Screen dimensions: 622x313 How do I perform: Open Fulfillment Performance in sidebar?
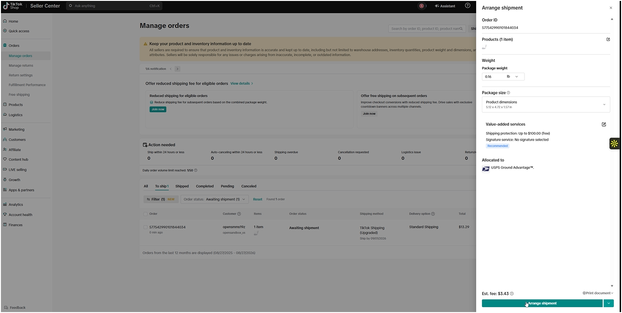tap(27, 85)
